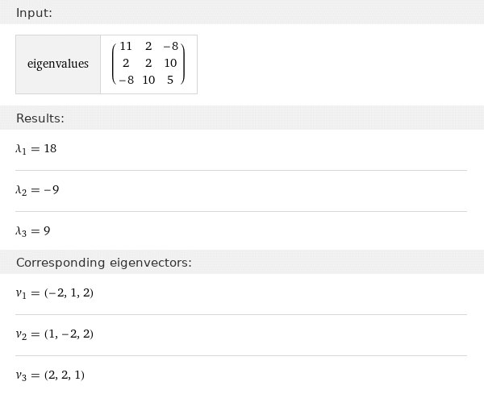Image resolution: width=484 pixels, height=398 pixels.
Task: Select the eigenvalues label cell
Action: [x=58, y=64]
